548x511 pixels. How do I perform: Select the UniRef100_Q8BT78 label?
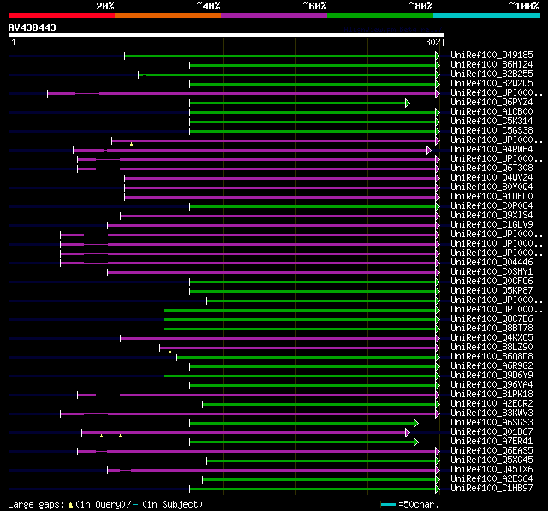point(491,329)
